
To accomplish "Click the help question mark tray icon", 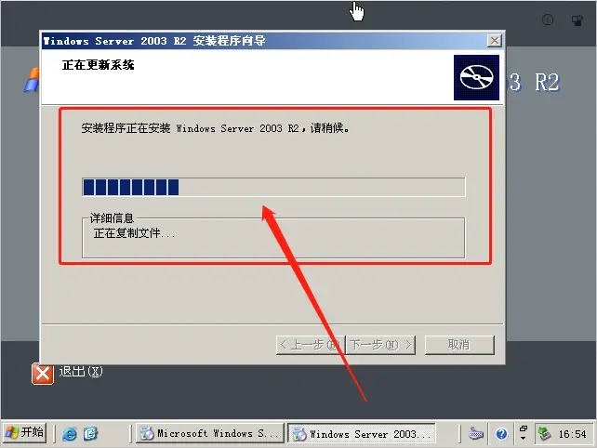I will click(501, 433).
